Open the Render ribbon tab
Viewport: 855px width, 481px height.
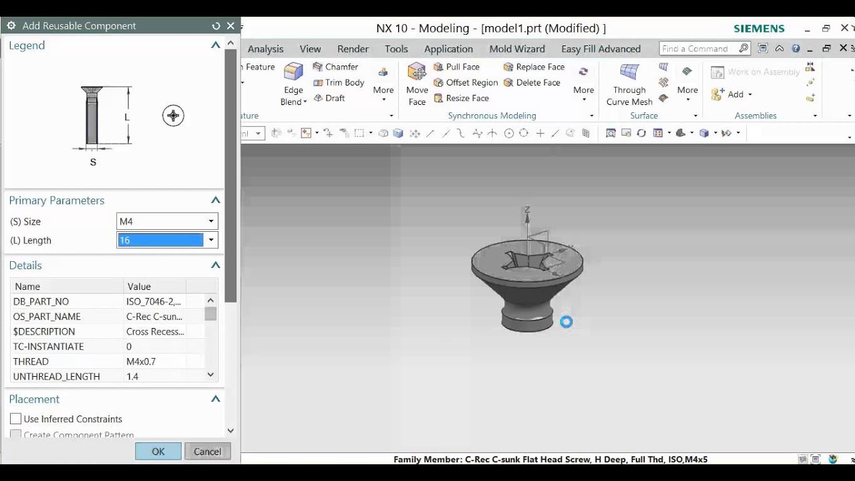tap(353, 49)
